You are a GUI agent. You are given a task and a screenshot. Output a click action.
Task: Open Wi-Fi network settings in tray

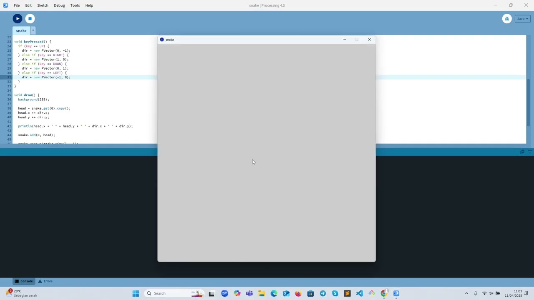point(484,293)
